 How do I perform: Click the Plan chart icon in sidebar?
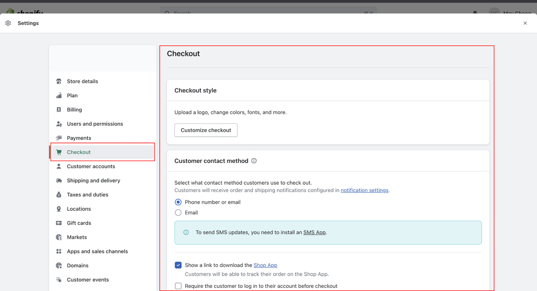(59, 96)
